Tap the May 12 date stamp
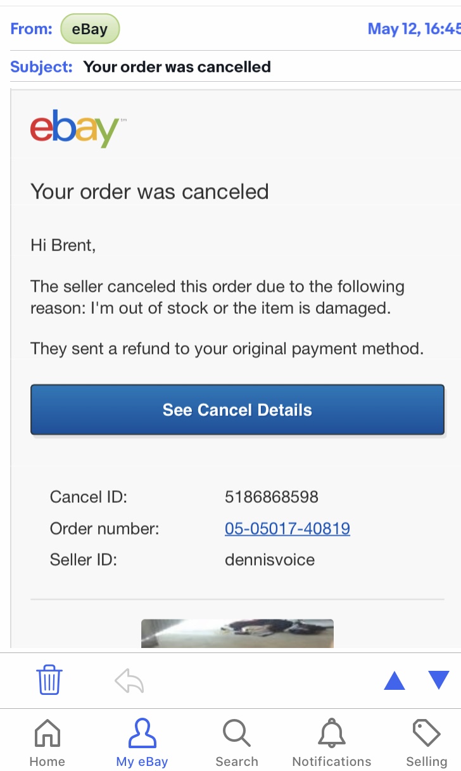The image size is (461, 771). pos(414,29)
